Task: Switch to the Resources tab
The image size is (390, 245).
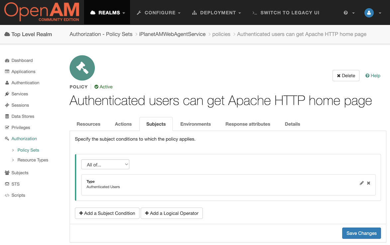Action: 88,124
